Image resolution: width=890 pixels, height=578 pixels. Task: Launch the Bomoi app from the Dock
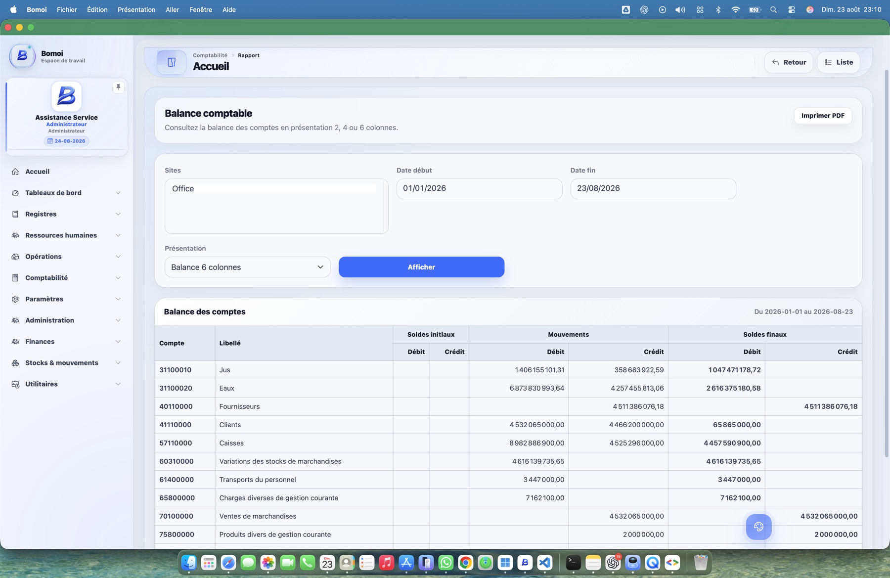click(x=525, y=563)
